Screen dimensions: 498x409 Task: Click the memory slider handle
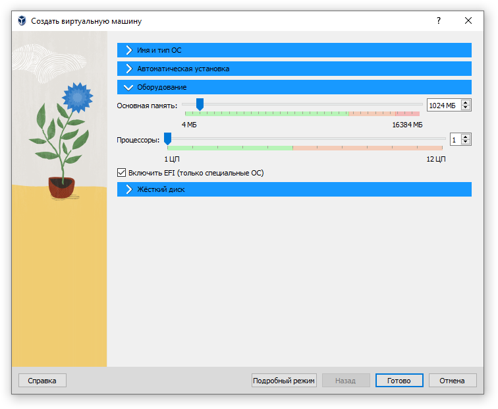[200, 104]
